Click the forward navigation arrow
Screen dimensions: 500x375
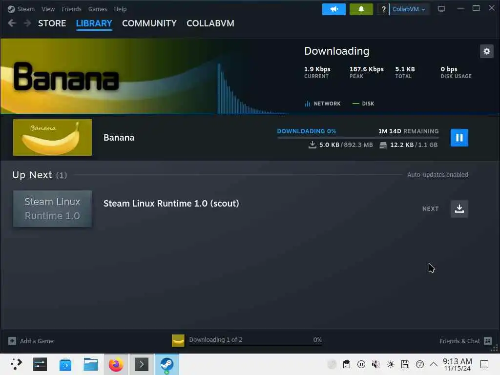click(27, 23)
